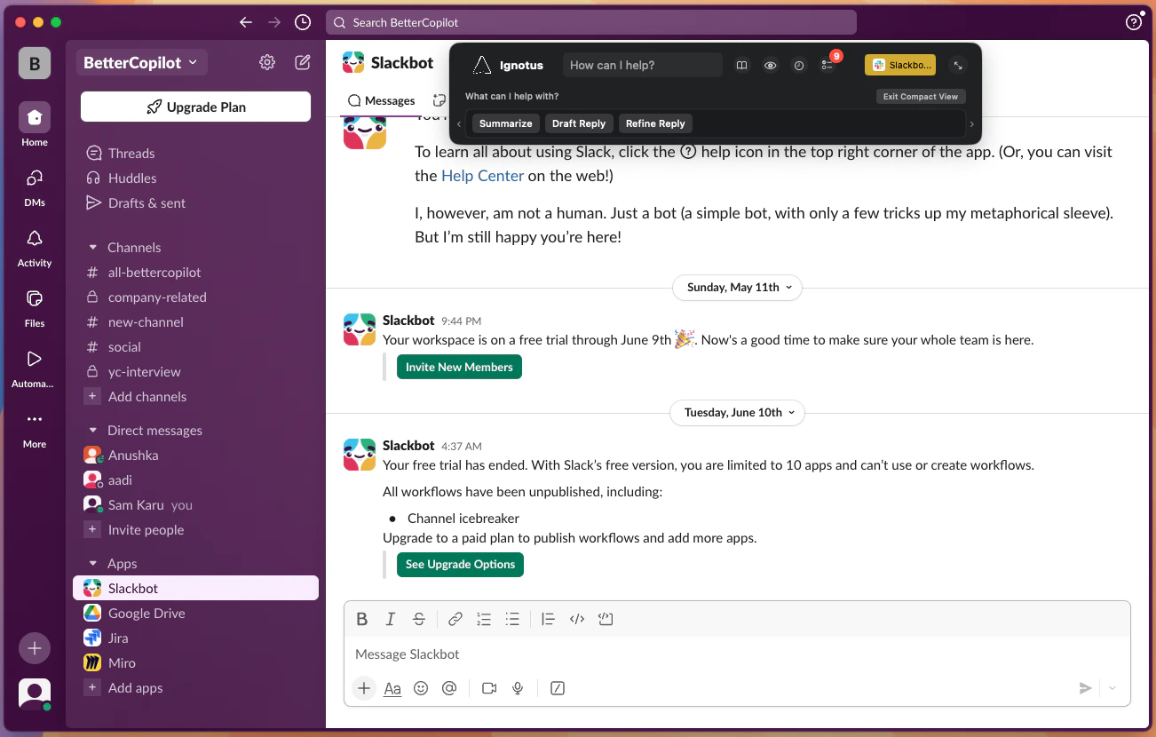The image size is (1156, 737).
Task: Open the Ignotus knowledge book icon
Action: 741,65
